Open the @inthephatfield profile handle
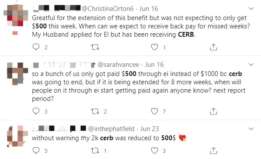This screenshot has width=261, height=159. 111,129
